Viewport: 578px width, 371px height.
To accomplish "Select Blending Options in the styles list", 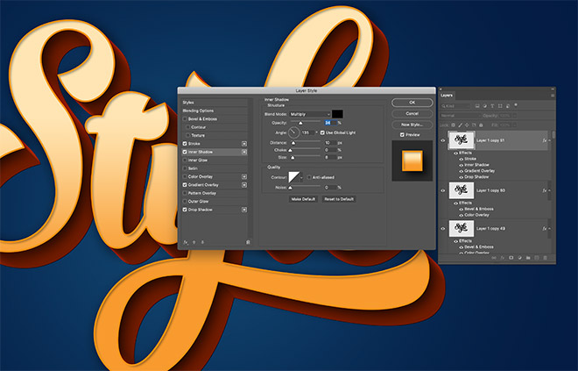I will [x=200, y=110].
